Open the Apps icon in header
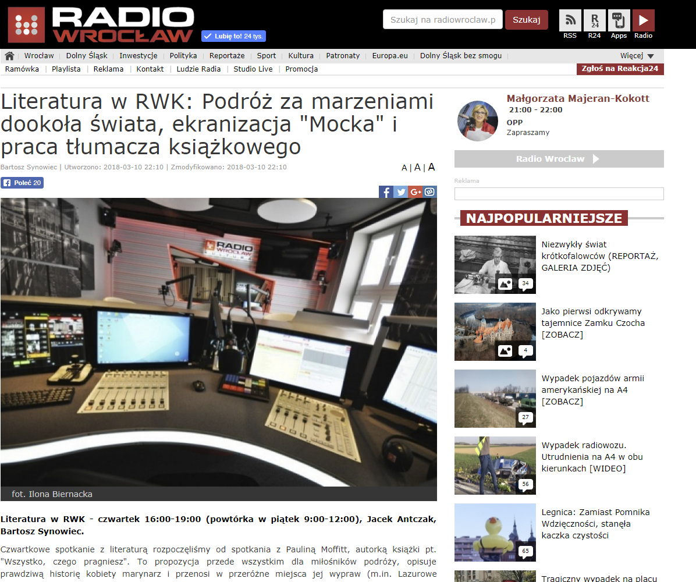 (x=619, y=20)
